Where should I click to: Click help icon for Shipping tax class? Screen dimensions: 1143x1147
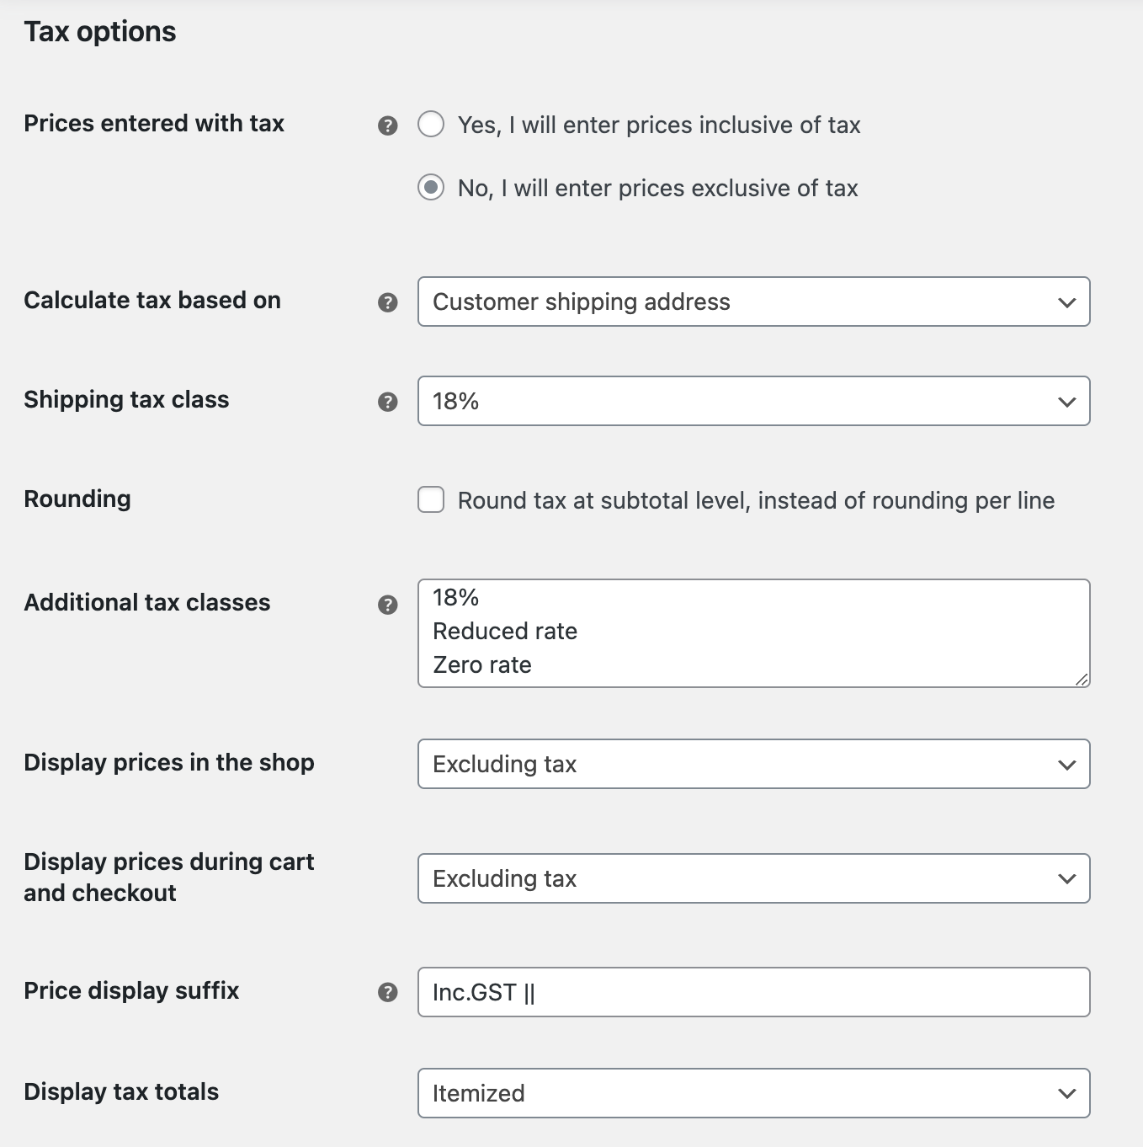click(x=387, y=402)
